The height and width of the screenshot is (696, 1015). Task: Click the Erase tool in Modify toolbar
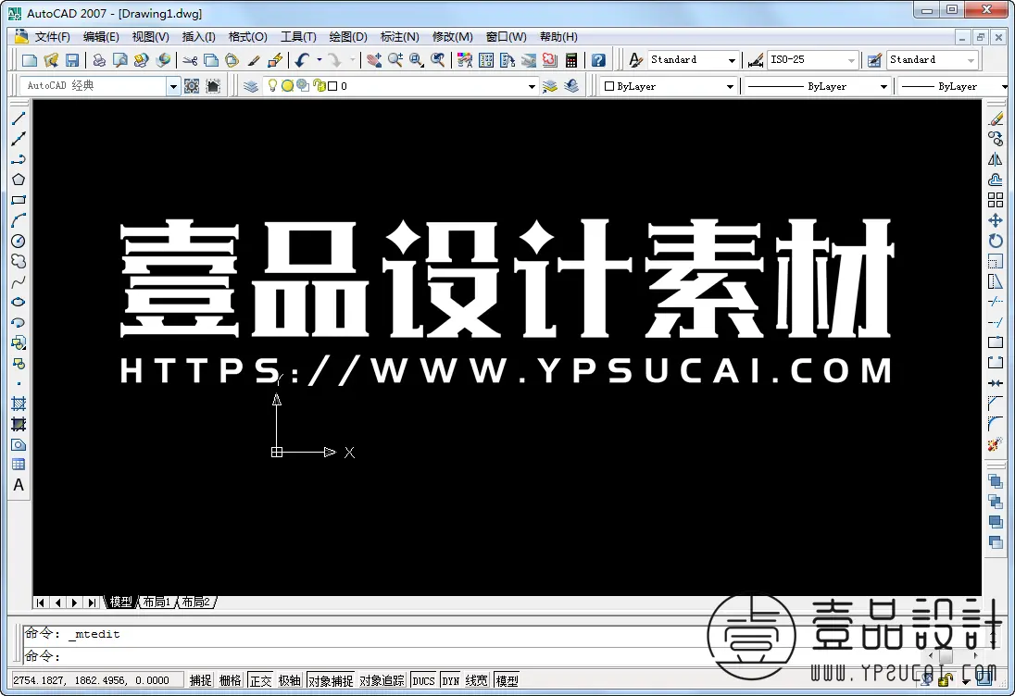point(996,118)
